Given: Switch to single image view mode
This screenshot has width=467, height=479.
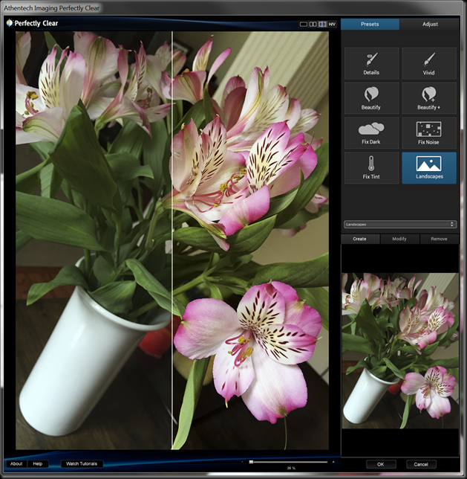Looking at the screenshot, I should click(304, 24).
